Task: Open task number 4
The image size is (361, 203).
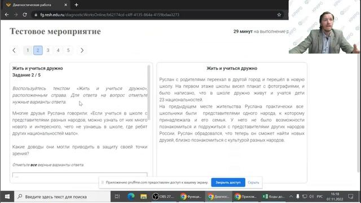Action: point(58,50)
